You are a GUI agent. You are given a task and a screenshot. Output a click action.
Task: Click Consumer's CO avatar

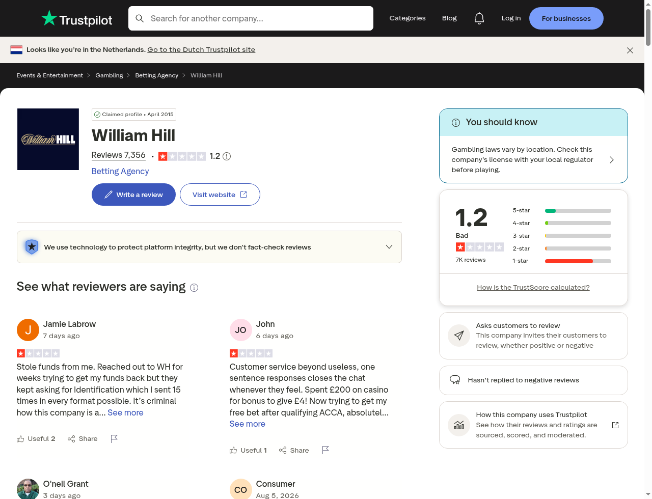pyautogui.click(x=241, y=489)
